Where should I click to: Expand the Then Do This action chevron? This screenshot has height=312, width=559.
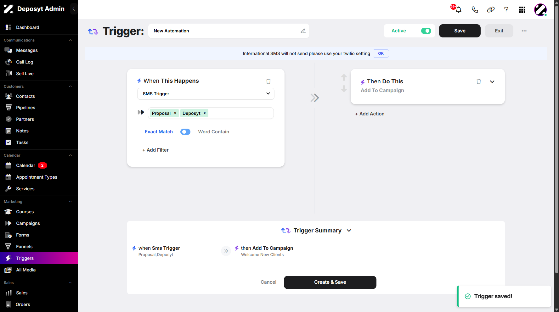point(492,82)
